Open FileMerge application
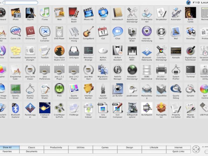The image size is (208, 156). [x=74, y=108]
